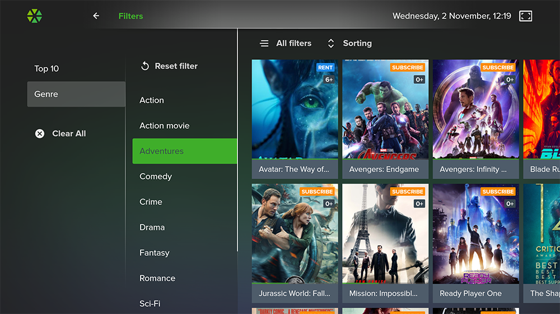Go back using the left arrow icon
Screen dimensions: 560x314
[x=96, y=16]
